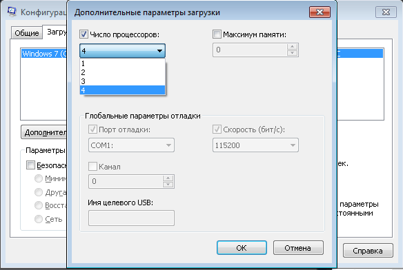403x270 pixels.
Task: Choose 2 processors from the list
Action: pyautogui.click(x=122, y=72)
